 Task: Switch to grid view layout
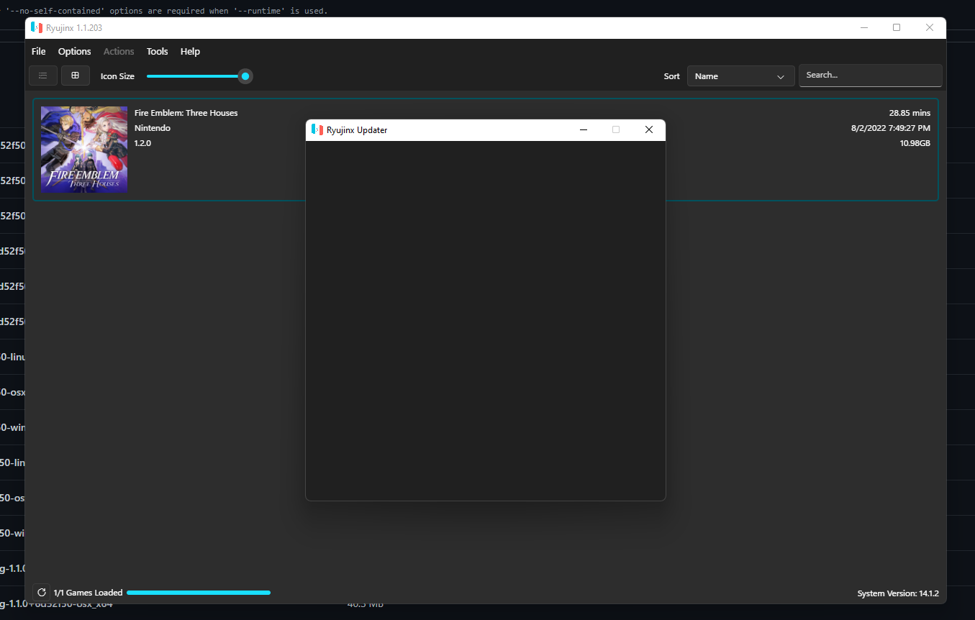pos(76,76)
